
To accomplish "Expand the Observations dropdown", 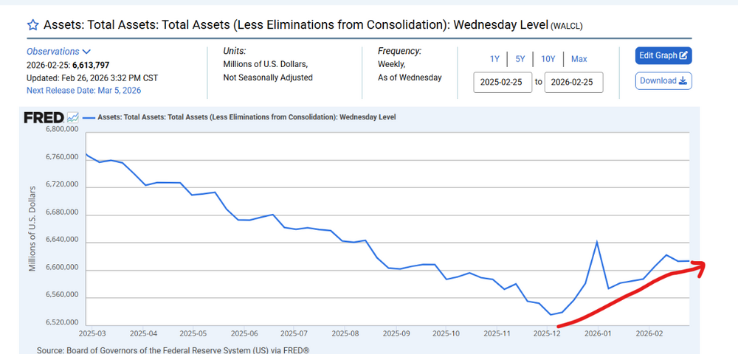I will point(58,51).
